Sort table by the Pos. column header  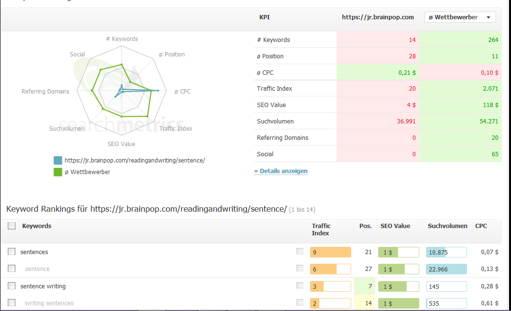click(x=366, y=226)
